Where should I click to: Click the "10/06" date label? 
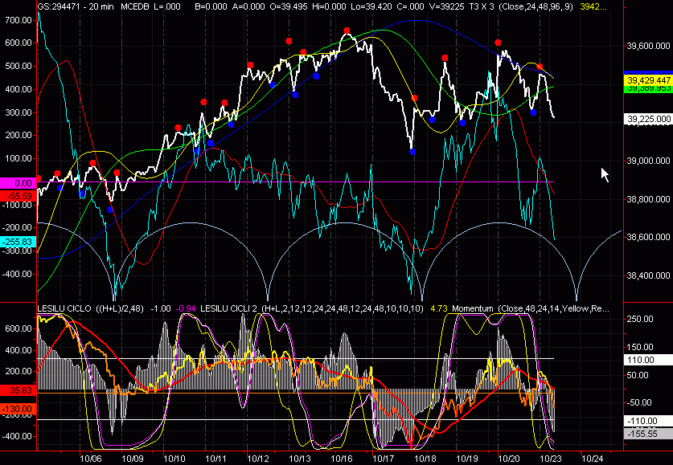click(91, 459)
